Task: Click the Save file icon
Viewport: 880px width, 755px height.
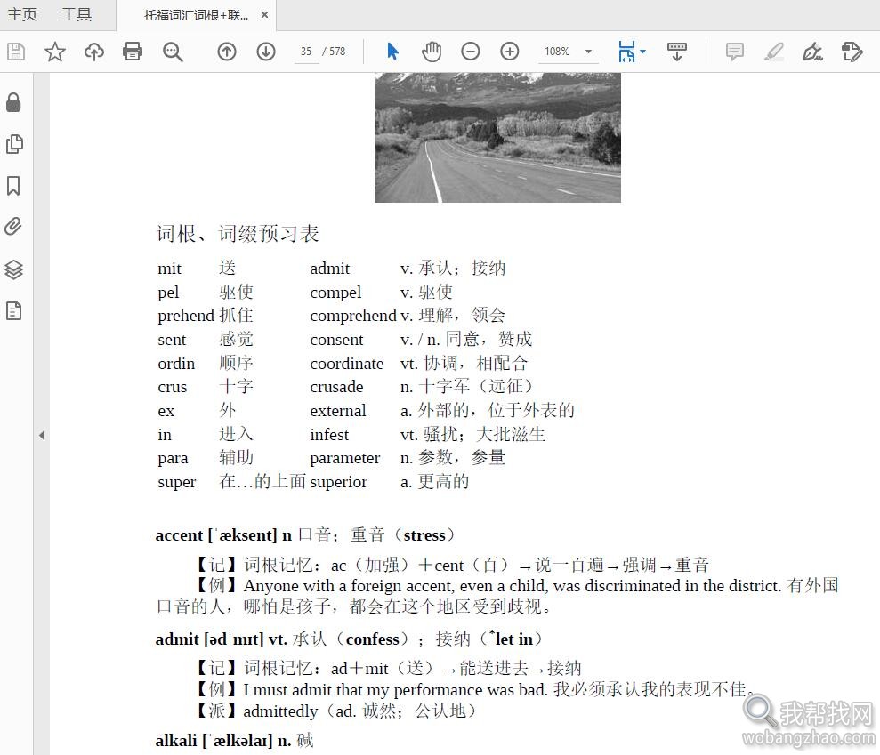Action: click(16, 52)
